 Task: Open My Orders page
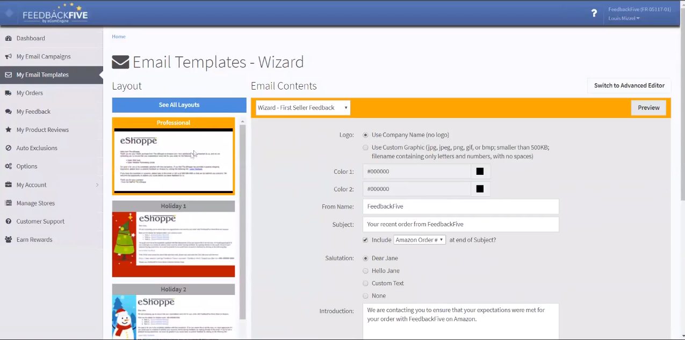coord(30,93)
